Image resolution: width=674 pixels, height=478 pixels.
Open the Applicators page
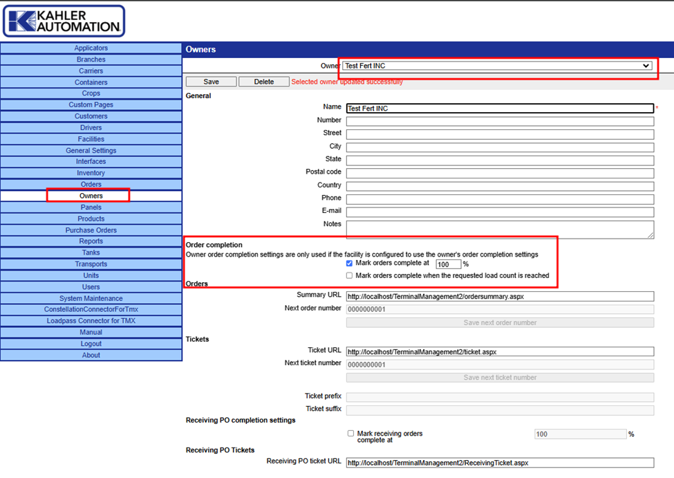[x=91, y=48]
